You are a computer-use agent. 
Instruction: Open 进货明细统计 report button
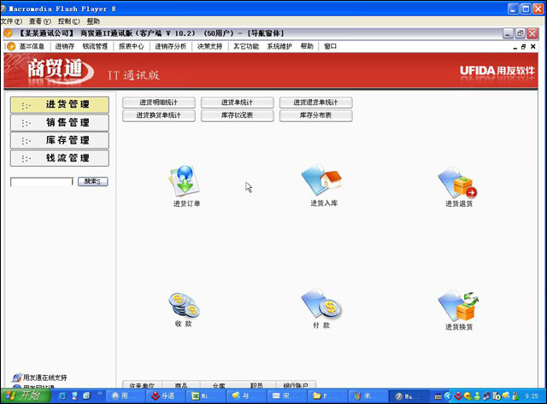(159, 102)
